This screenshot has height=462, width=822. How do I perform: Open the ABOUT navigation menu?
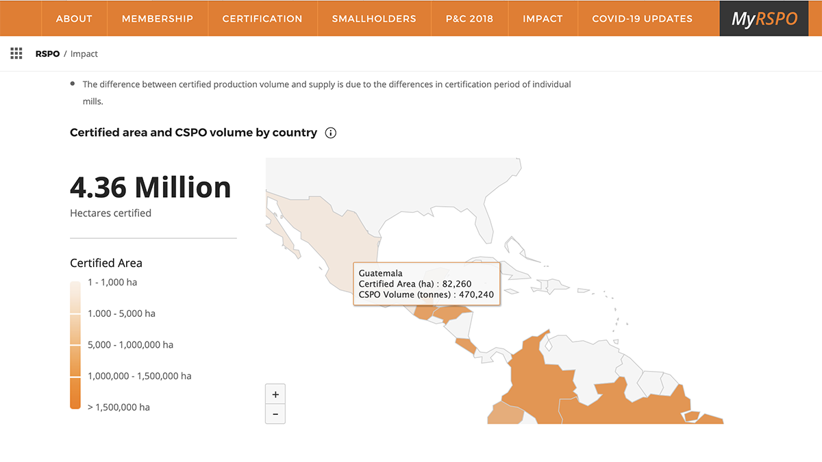click(74, 18)
